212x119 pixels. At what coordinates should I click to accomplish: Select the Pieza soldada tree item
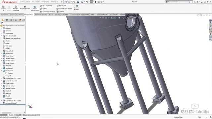point(8,51)
